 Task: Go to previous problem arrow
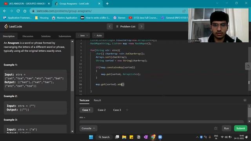coord(110,27)
